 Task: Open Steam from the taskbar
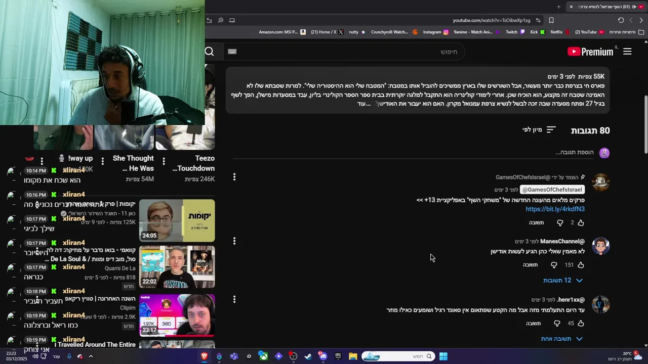pyautogui.click(x=308, y=356)
